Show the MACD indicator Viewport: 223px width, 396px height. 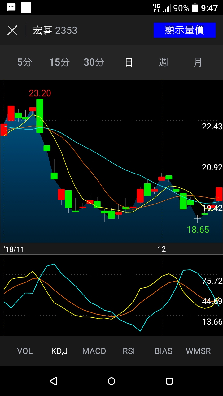pyautogui.click(x=94, y=351)
